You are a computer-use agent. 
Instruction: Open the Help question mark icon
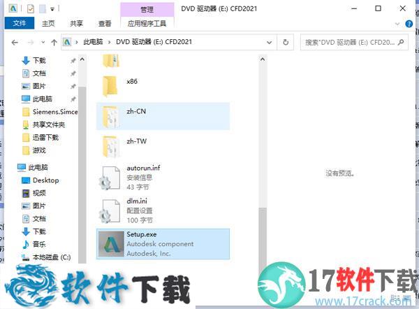409,24
